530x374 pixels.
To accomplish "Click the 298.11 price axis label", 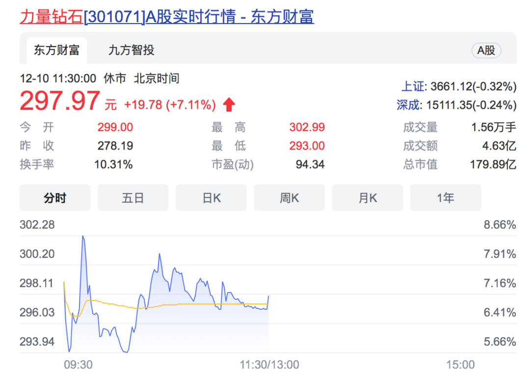I will pos(36,283).
